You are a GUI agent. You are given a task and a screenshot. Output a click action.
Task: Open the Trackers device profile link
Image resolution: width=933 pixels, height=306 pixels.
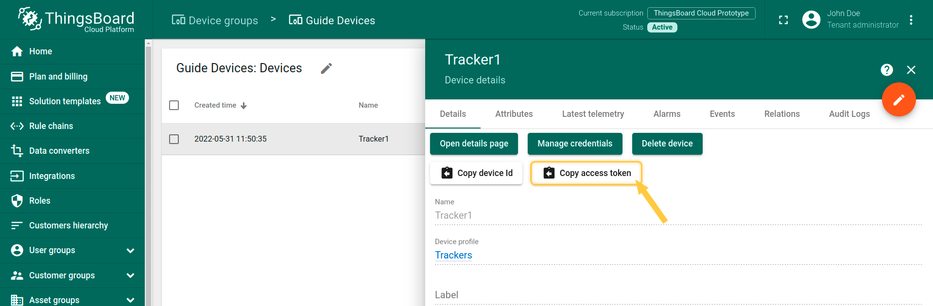tap(453, 255)
